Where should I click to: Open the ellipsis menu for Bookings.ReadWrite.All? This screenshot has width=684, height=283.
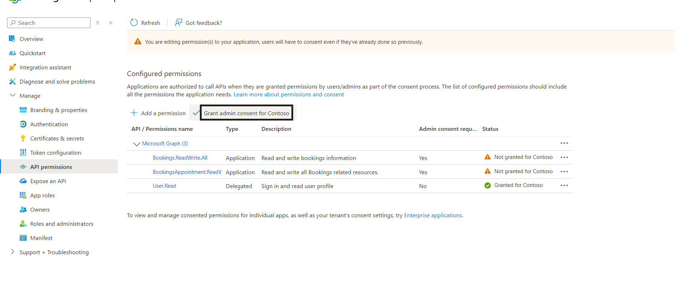(x=564, y=157)
